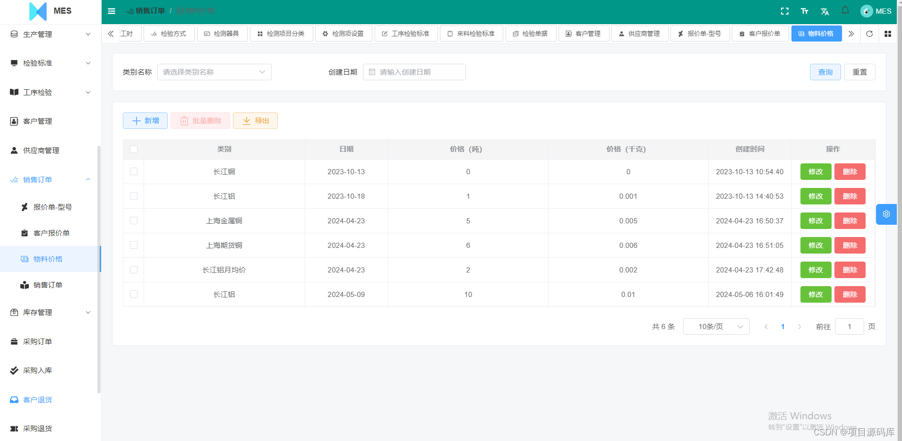Image resolution: width=902 pixels, height=441 pixels.
Task: Select all rows via the header checkbox
Action: point(134,149)
